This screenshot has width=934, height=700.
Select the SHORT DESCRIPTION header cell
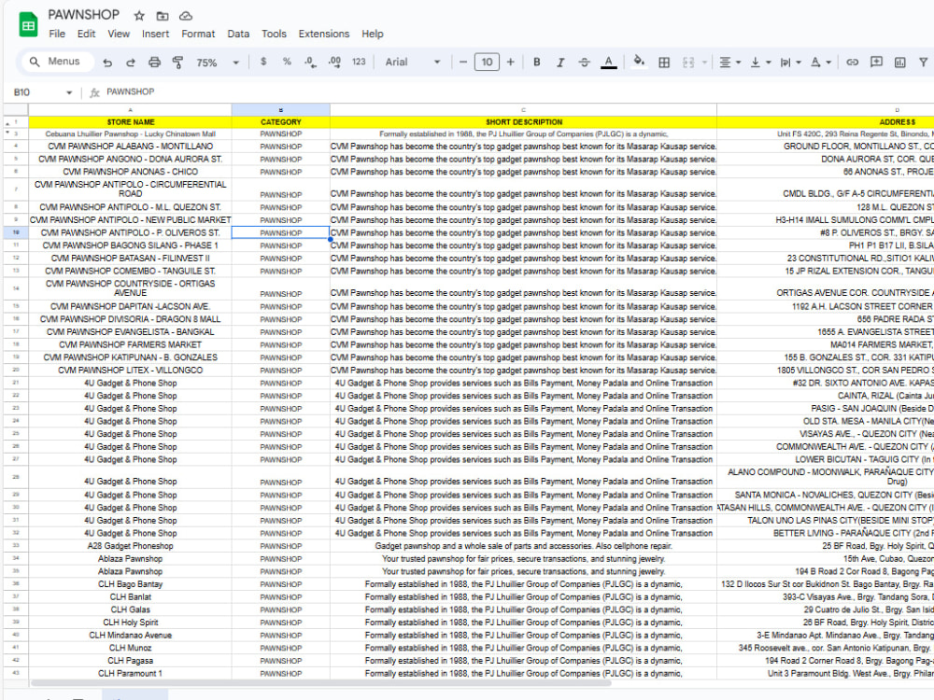coord(524,122)
